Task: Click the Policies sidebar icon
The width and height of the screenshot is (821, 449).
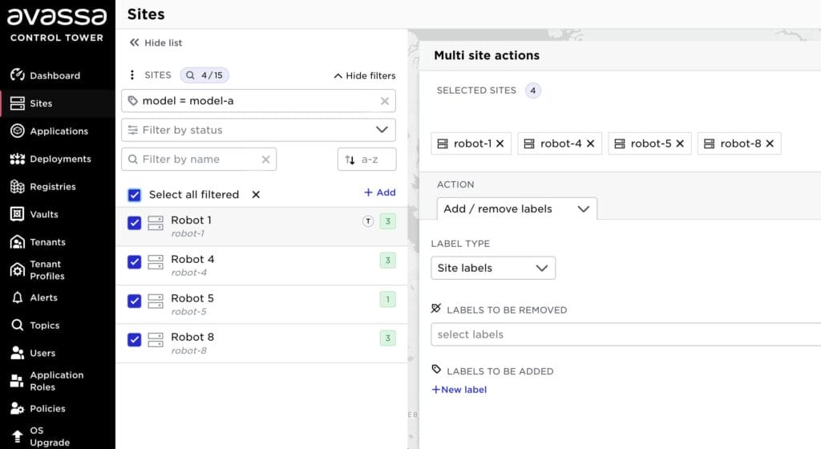Action: click(18, 408)
